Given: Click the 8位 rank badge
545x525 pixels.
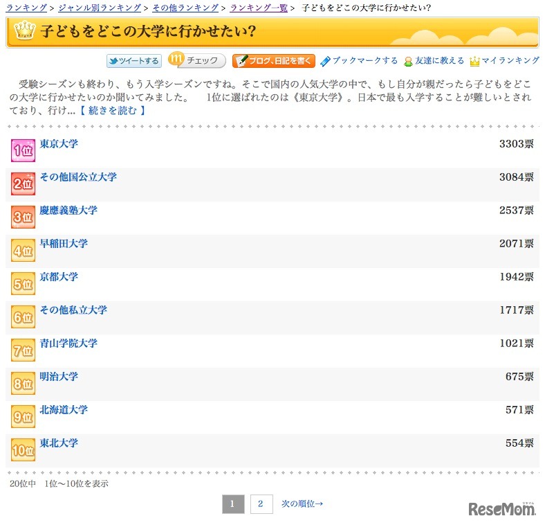Looking at the screenshot, I should (23, 383).
